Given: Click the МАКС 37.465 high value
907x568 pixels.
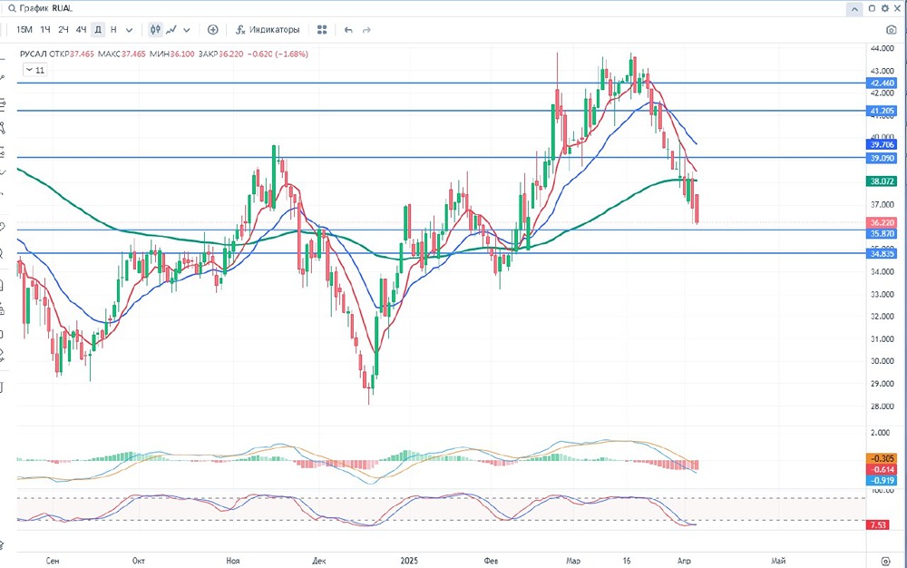Looking at the screenshot, I should coord(122,54).
